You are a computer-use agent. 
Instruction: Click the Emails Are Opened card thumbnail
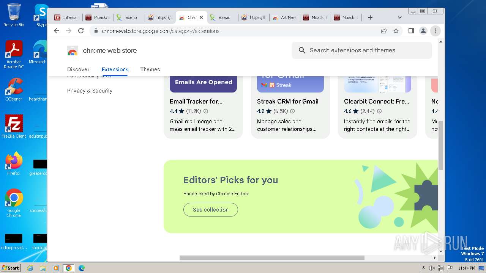point(203,84)
